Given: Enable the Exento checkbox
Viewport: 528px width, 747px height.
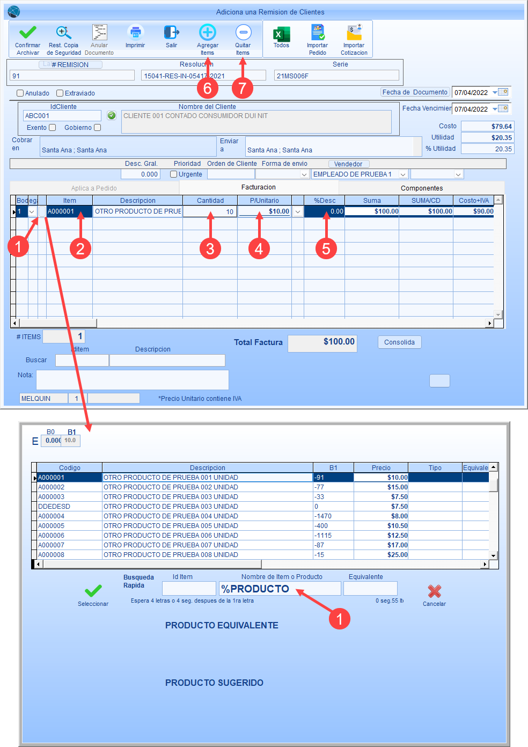Looking at the screenshot, I should [x=53, y=127].
